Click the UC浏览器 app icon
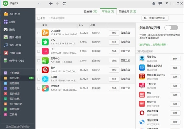 pyautogui.click(x=45, y=33)
